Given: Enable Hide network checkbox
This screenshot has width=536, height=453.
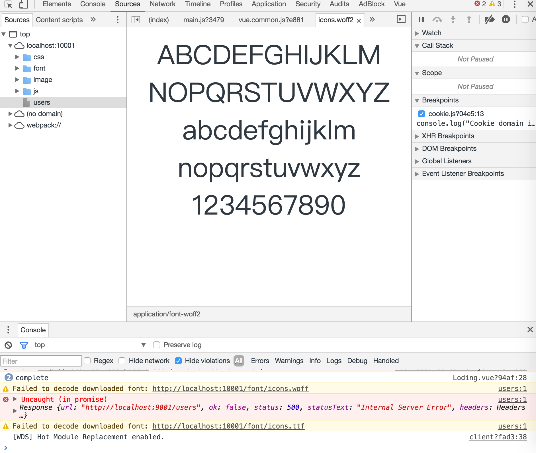Looking at the screenshot, I should tap(122, 361).
